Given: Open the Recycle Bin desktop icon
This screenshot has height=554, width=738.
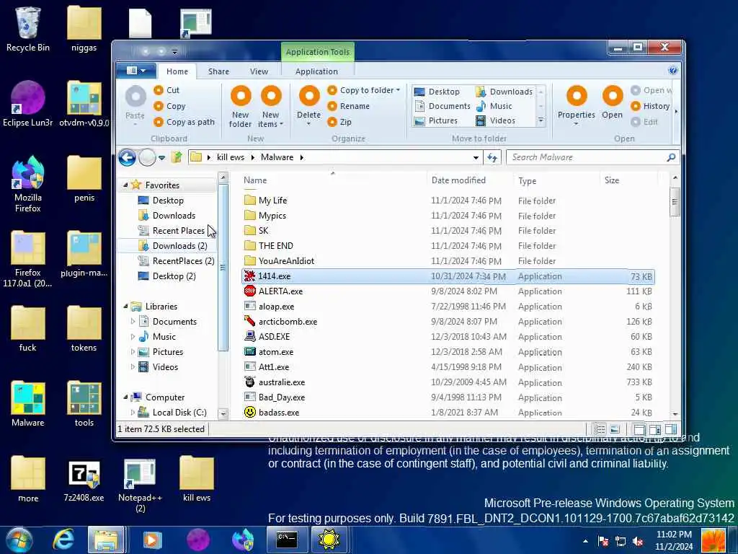Looking at the screenshot, I should coord(28,29).
